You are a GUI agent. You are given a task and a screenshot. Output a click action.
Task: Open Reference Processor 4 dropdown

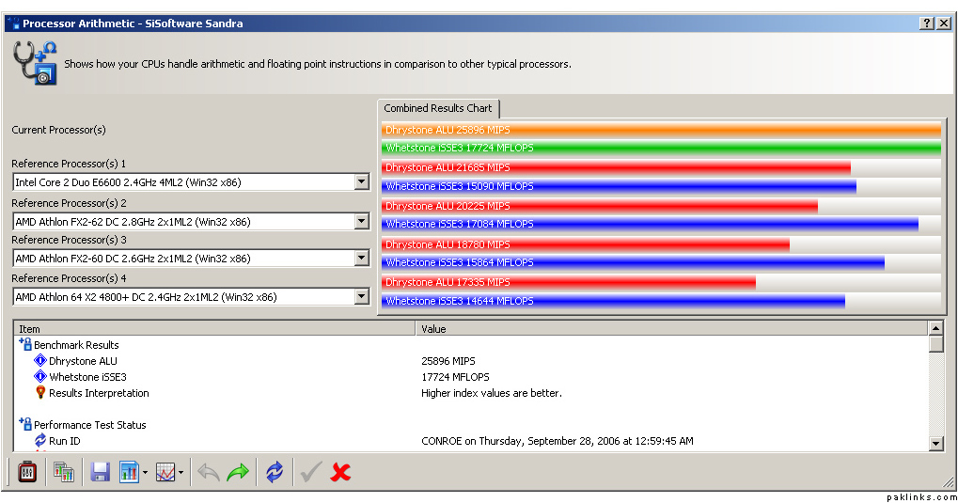tap(361, 297)
